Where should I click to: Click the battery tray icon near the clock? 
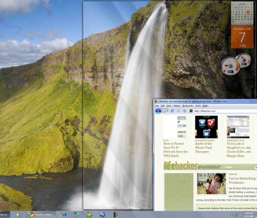(232, 215)
